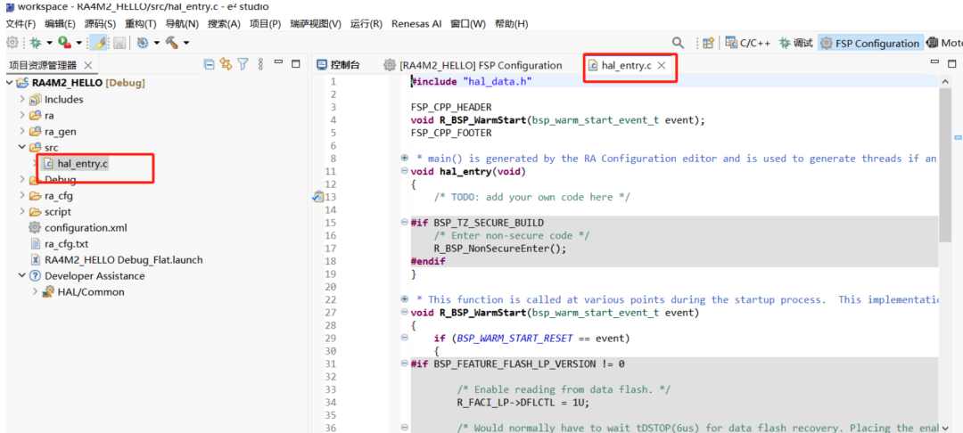The width and height of the screenshot is (963, 433).
Task: Click the search magnifier icon in toolbar
Action: click(x=678, y=43)
